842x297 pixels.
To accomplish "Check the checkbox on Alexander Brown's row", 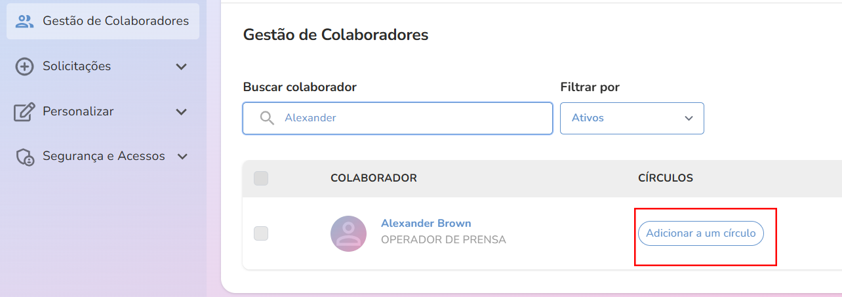I will tap(261, 233).
